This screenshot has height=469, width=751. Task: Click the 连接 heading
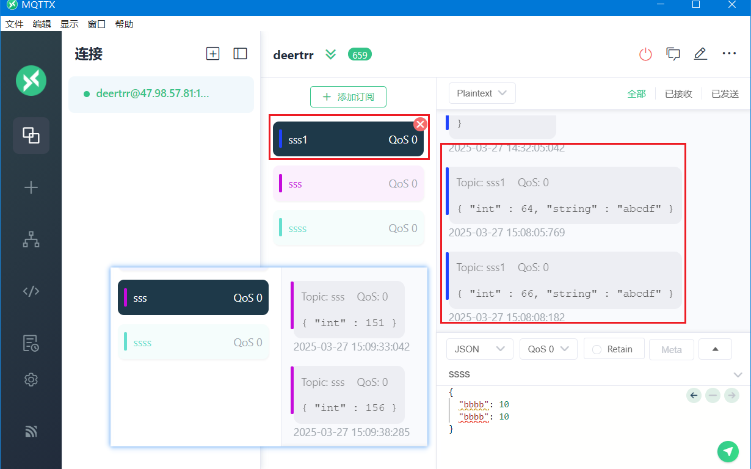click(x=89, y=54)
